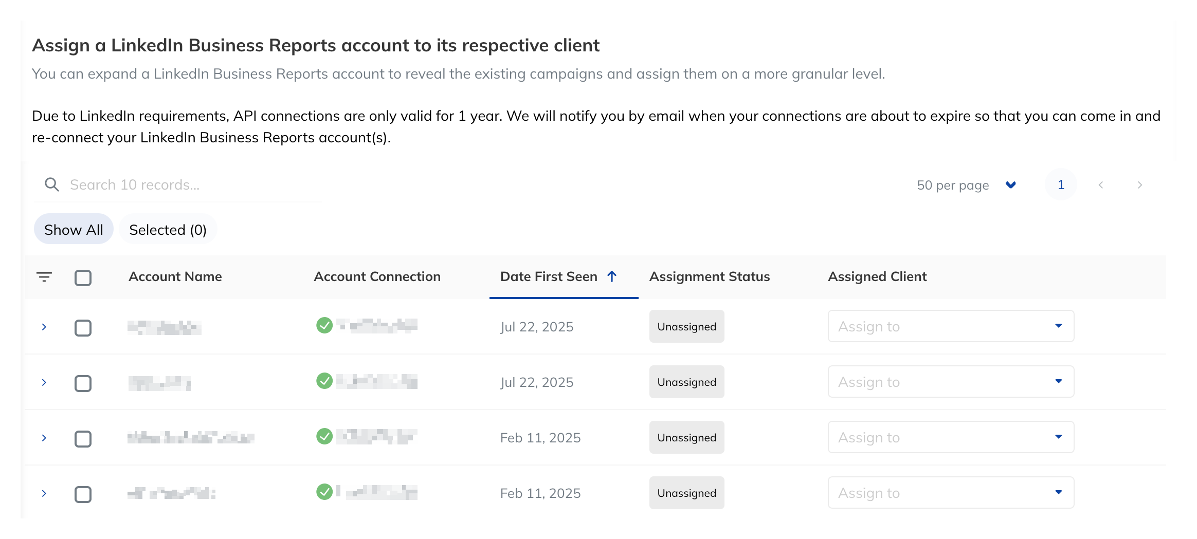Sort by Assignment Status column header
The image size is (1197, 539).
click(x=710, y=276)
